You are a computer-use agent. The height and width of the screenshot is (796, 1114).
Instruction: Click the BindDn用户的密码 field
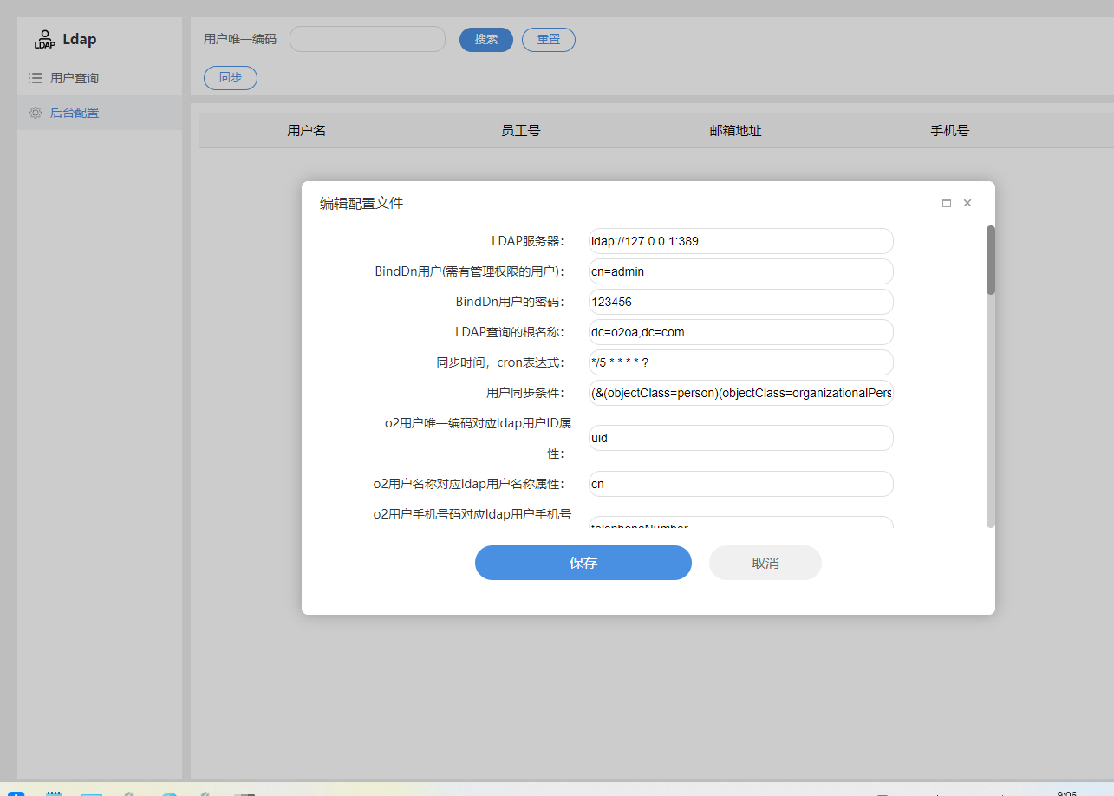pyautogui.click(x=740, y=302)
